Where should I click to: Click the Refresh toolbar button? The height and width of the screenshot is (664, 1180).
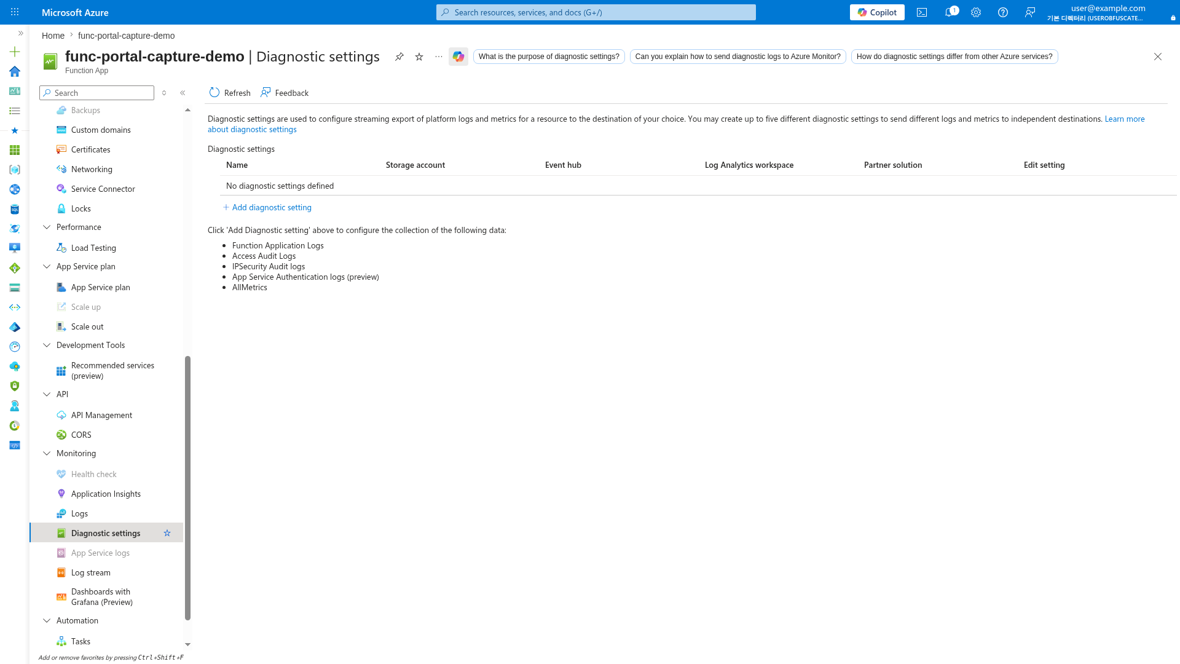pyautogui.click(x=230, y=93)
